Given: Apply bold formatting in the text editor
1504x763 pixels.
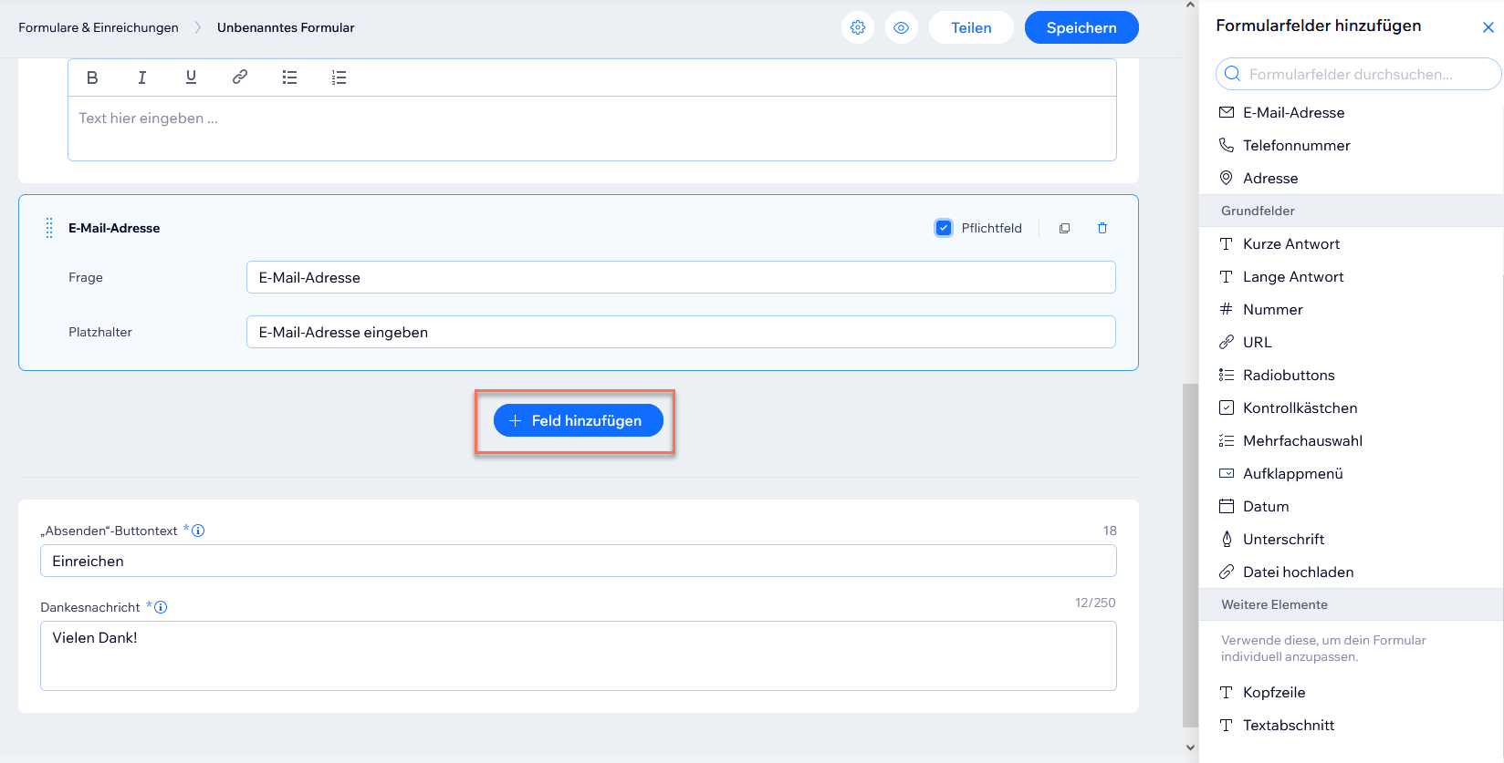Looking at the screenshot, I should [x=92, y=77].
